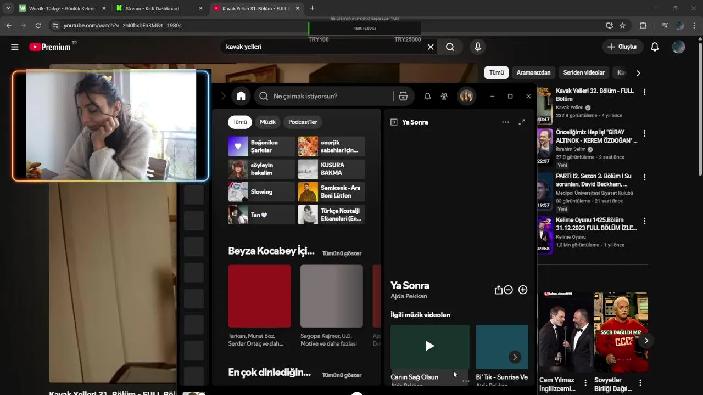Open söyleyin bakalım playlist
This screenshot has height=395, width=703.
(x=261, y=169)
